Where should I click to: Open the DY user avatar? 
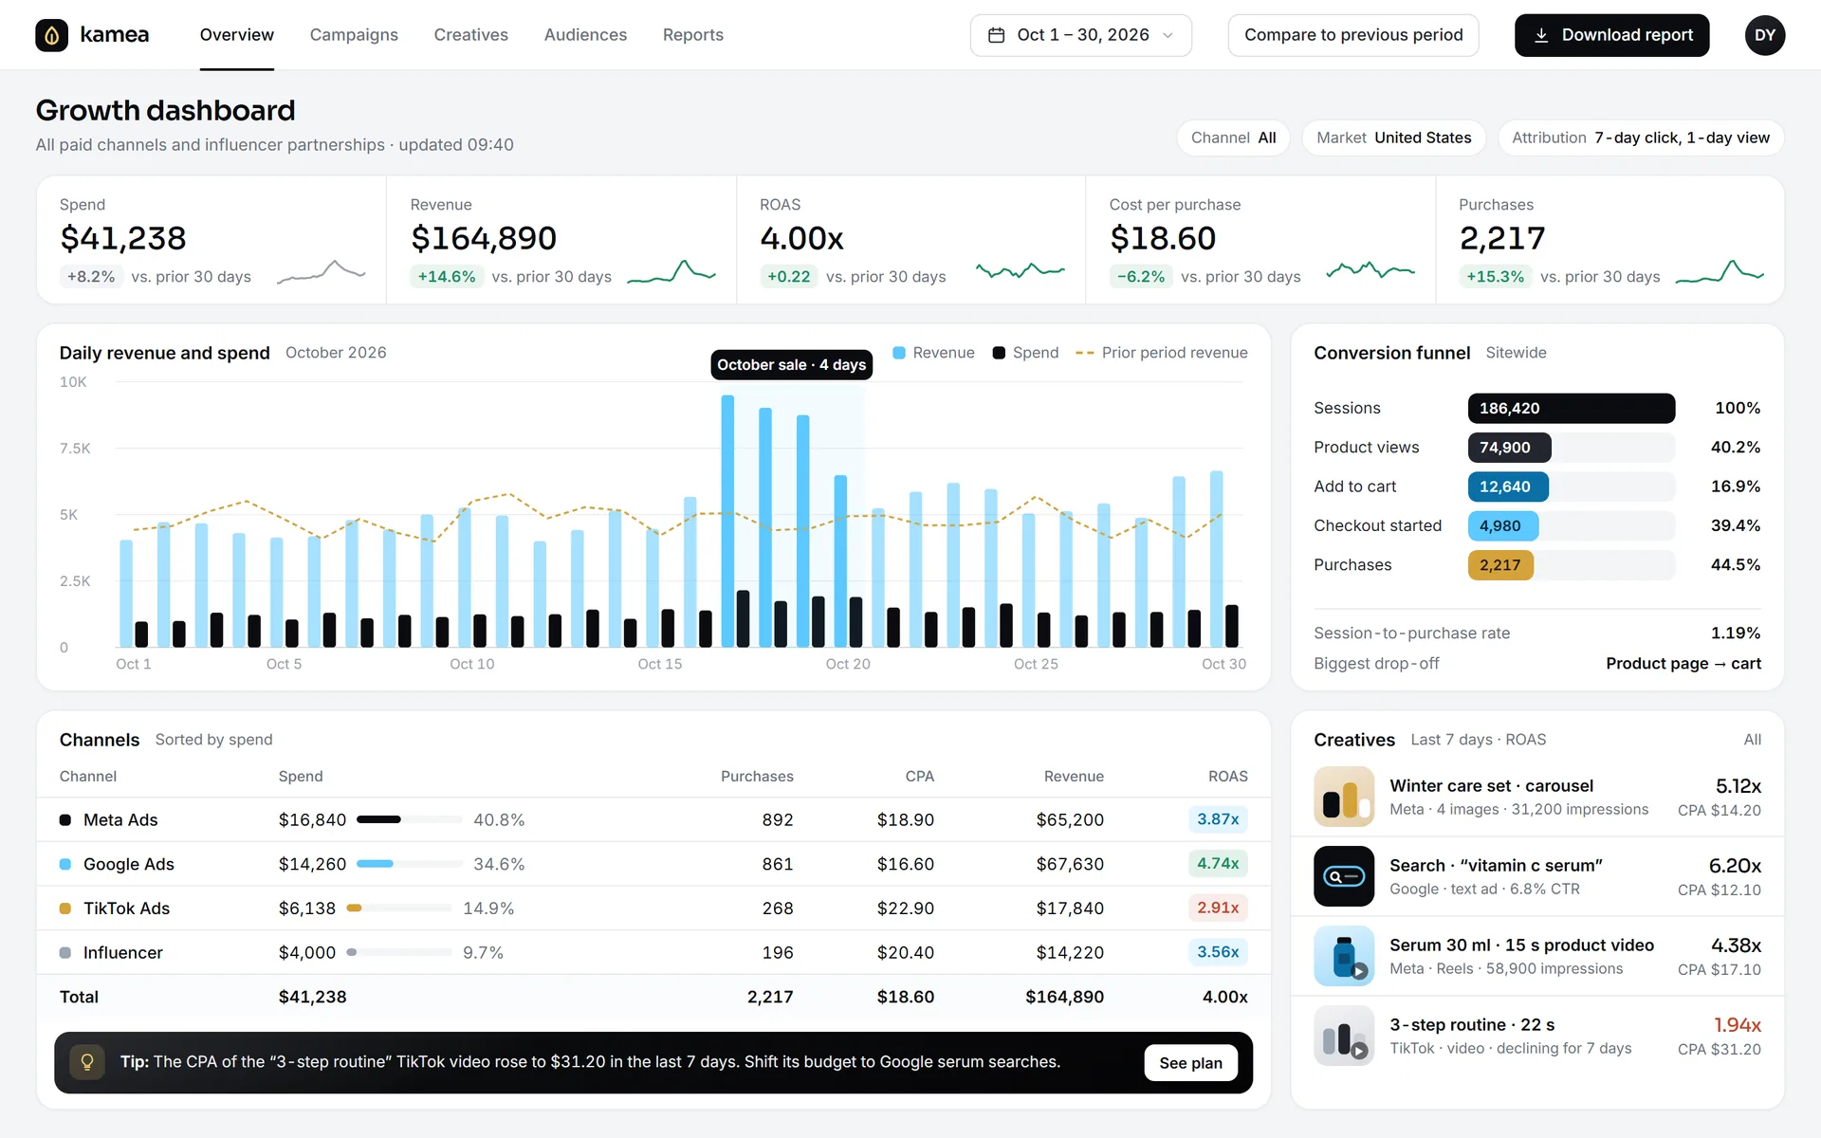[1764, 35]
